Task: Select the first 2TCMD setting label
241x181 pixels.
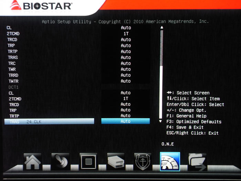Action: (x=13, y=33)
